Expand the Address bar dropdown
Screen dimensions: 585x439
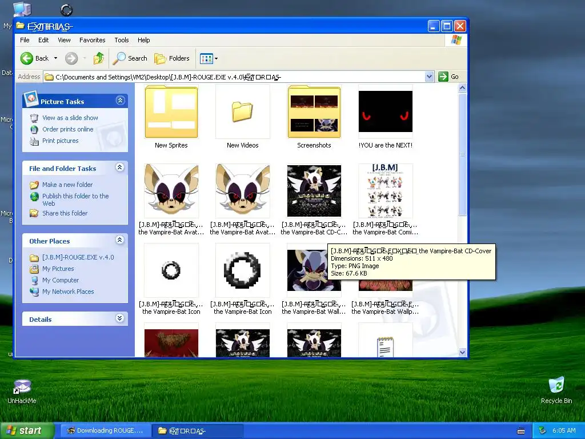[x=430, y=77]
